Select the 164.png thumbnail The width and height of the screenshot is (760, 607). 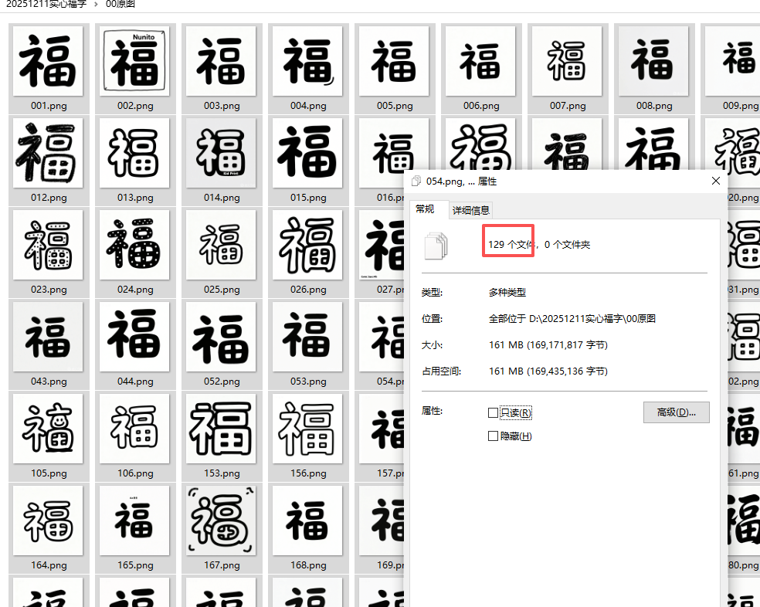point(48,521)
